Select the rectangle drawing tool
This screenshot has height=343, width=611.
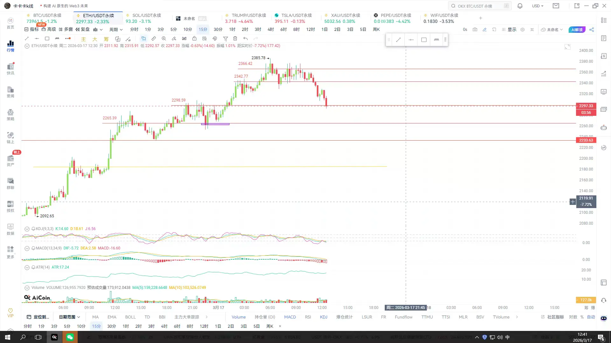[47, 38]
